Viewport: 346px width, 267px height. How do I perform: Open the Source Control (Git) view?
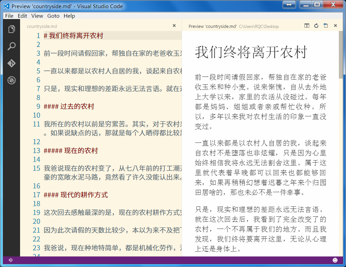tap(11, 63)
